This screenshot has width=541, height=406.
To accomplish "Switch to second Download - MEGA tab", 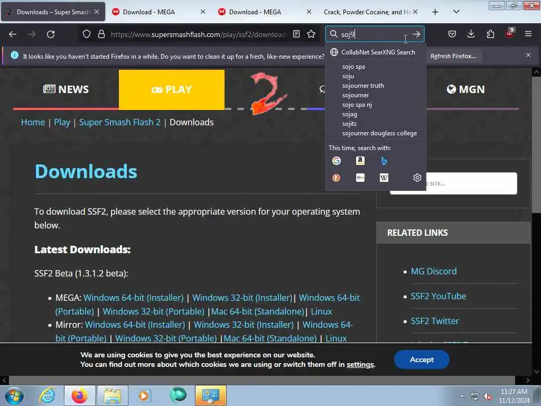I will 265,12.
